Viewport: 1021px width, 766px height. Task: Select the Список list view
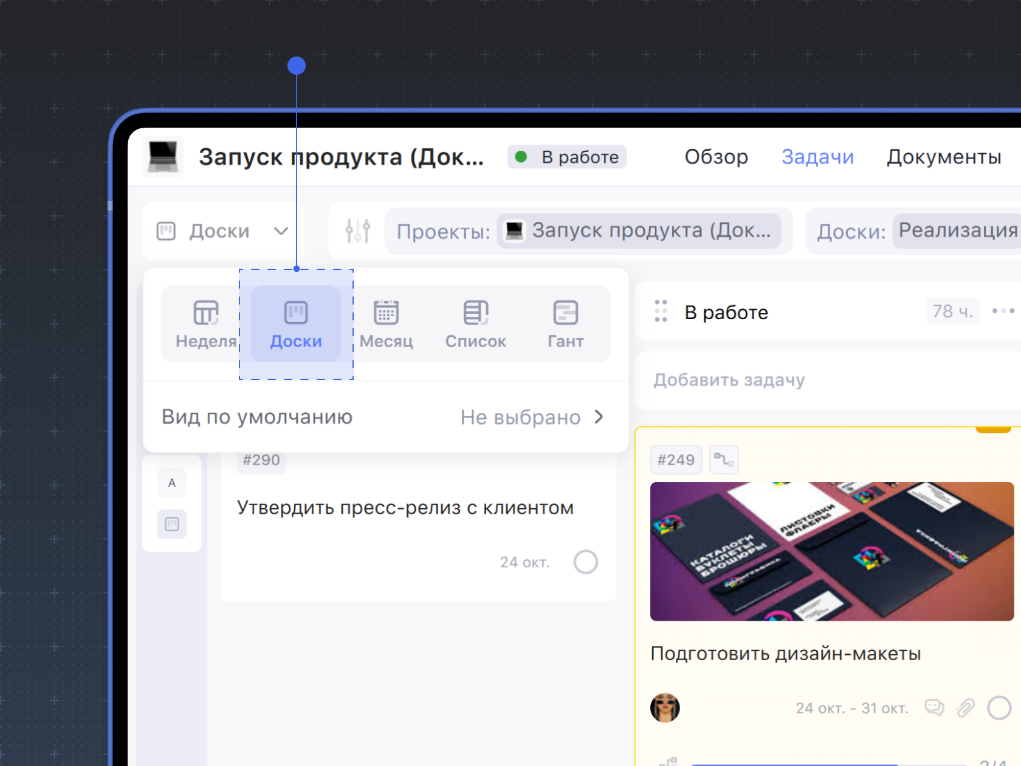click(x=475, y=324)
